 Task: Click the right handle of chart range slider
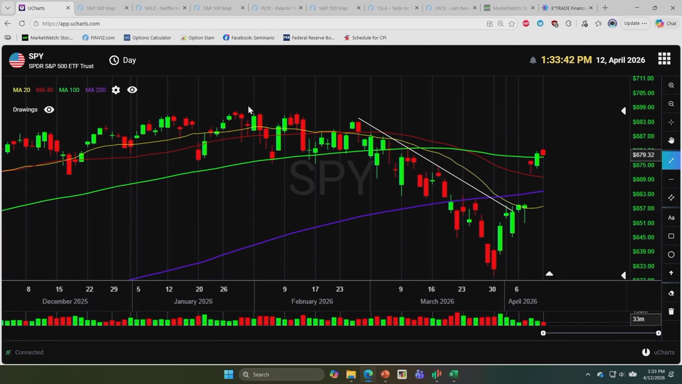658,333
